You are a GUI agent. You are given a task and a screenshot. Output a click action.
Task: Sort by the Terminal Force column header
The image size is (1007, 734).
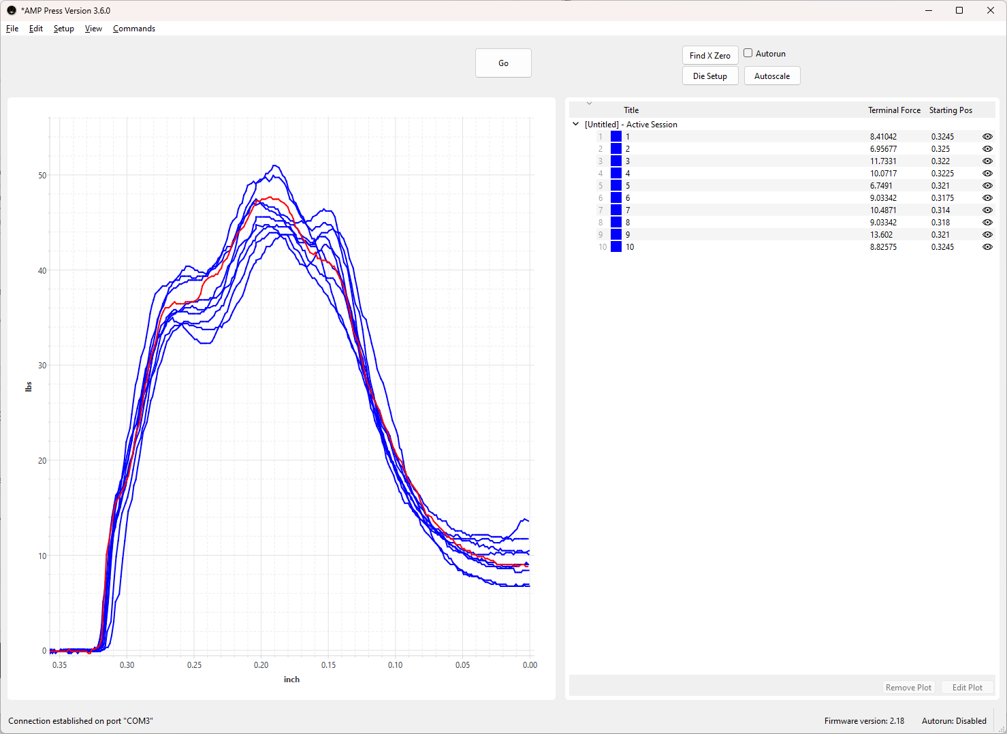(x=894, y=110)
